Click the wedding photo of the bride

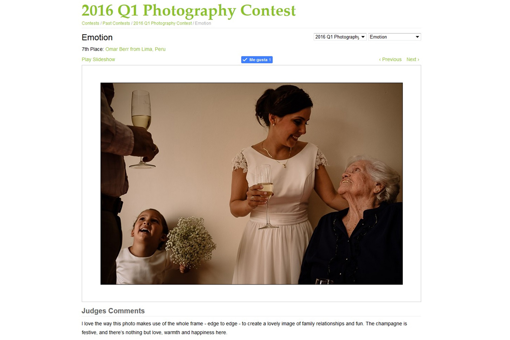click(251, 183)
